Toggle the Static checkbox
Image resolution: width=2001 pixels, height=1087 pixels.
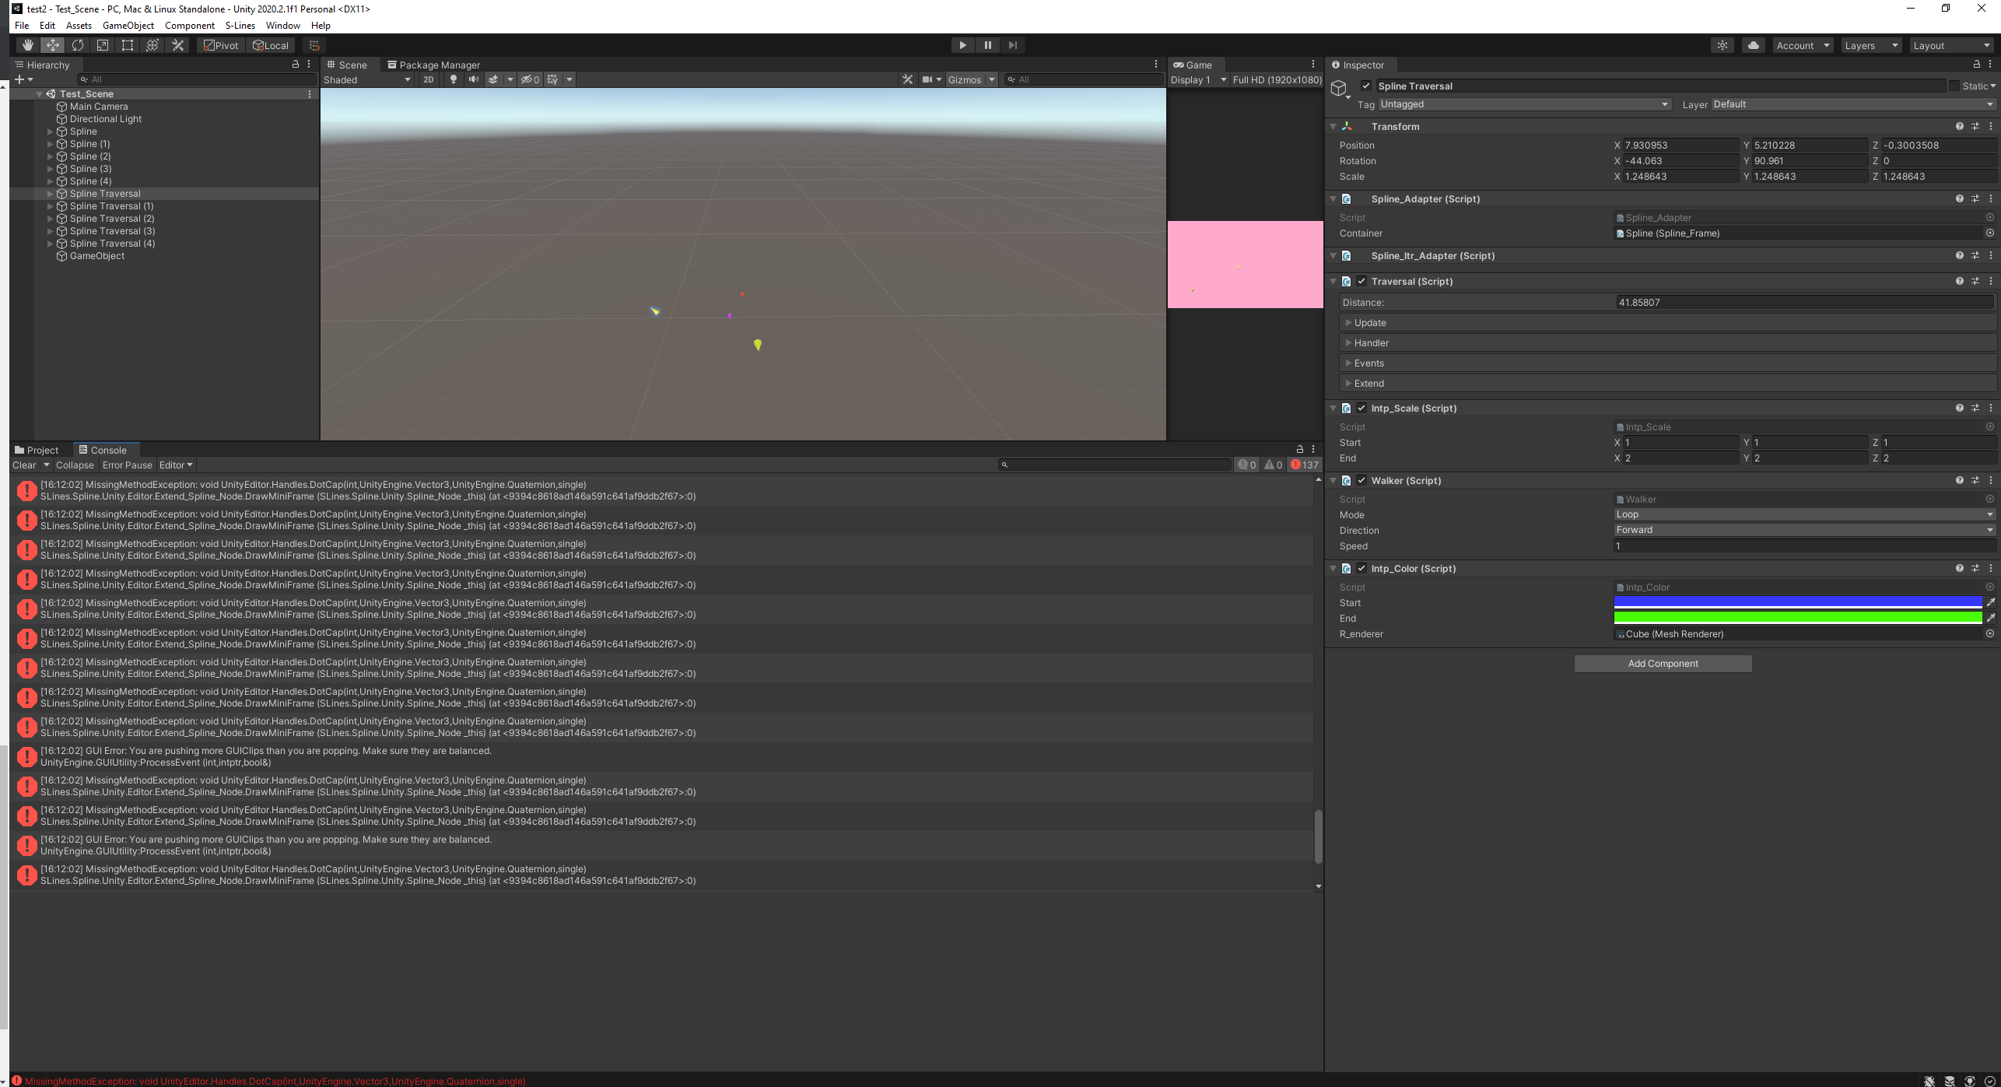point(1954,86)
